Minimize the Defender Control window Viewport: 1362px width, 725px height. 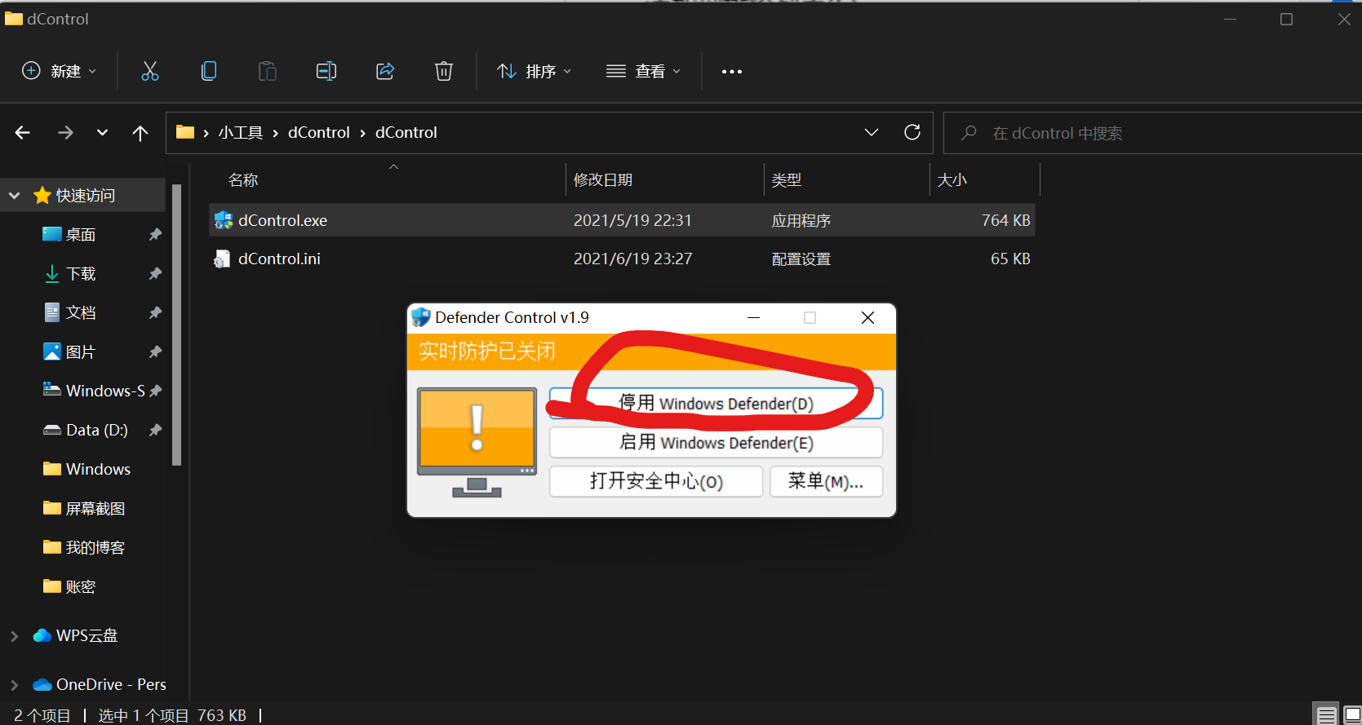coord(754,317)
